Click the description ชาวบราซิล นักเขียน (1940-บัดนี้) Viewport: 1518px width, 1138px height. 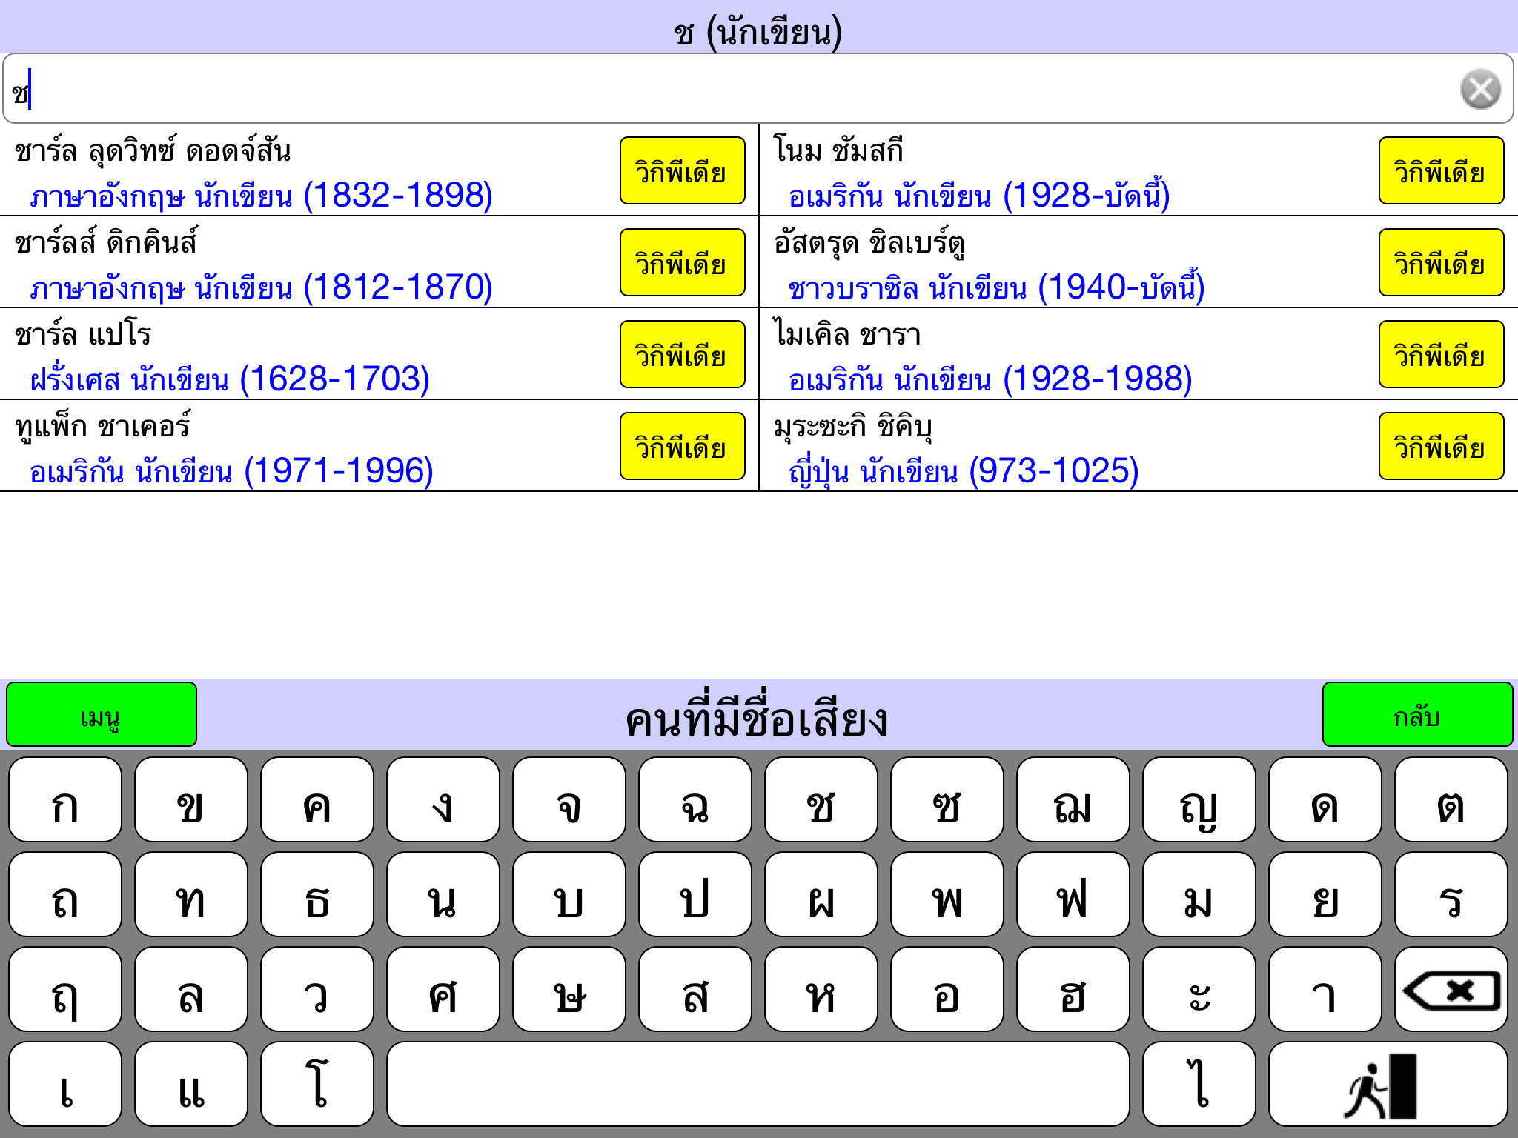click(997, 287)
